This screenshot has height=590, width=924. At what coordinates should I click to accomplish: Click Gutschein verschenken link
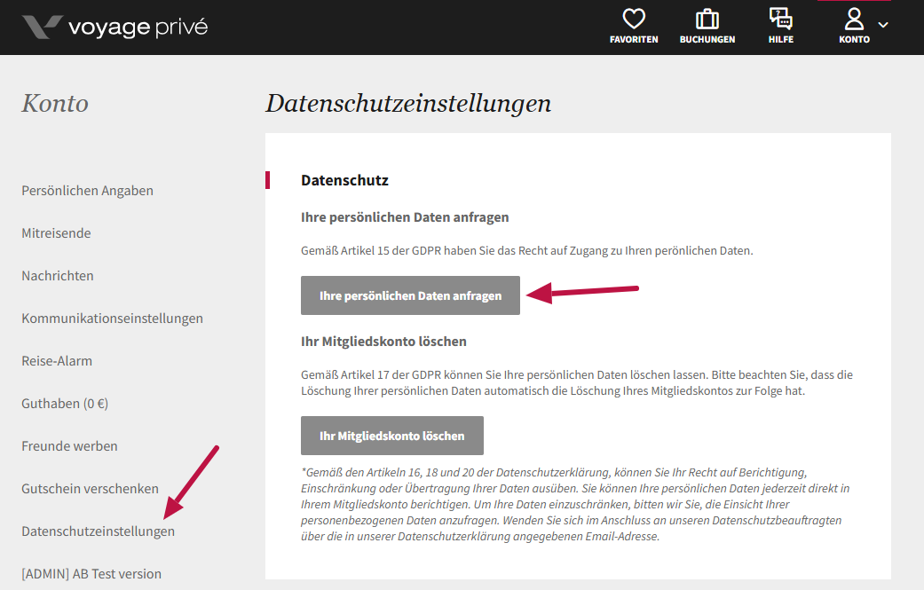click(90, 489)
